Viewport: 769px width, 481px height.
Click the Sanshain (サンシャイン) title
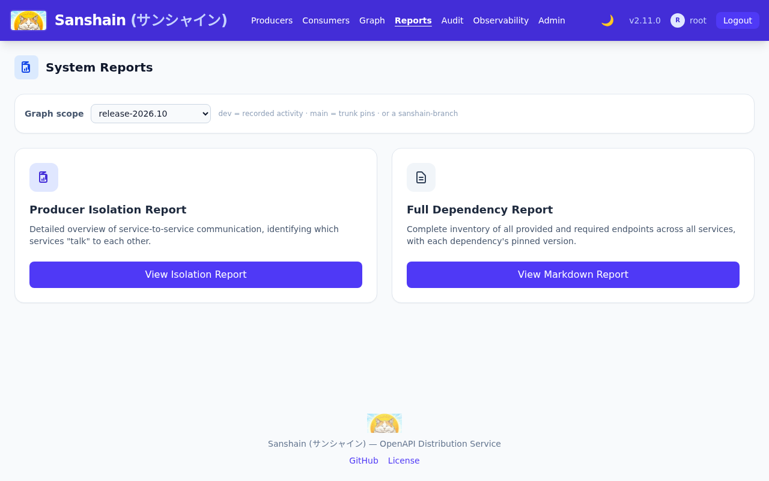tap(141, 20)
